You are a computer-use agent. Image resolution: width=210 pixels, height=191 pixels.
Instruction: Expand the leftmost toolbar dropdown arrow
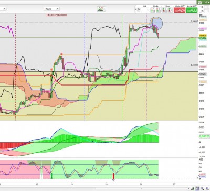click(4, 9)
